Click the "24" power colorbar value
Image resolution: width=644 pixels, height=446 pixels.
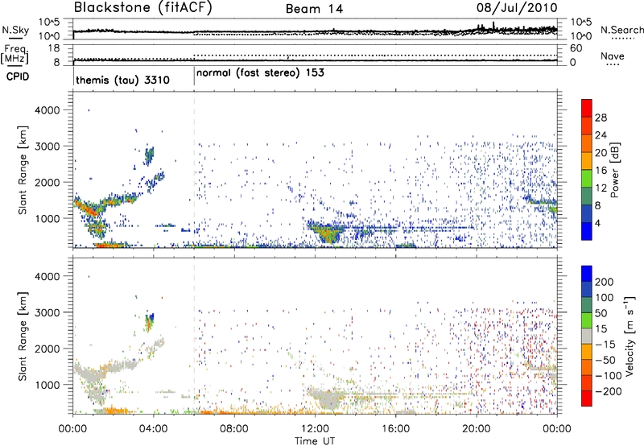click(601, 135)
